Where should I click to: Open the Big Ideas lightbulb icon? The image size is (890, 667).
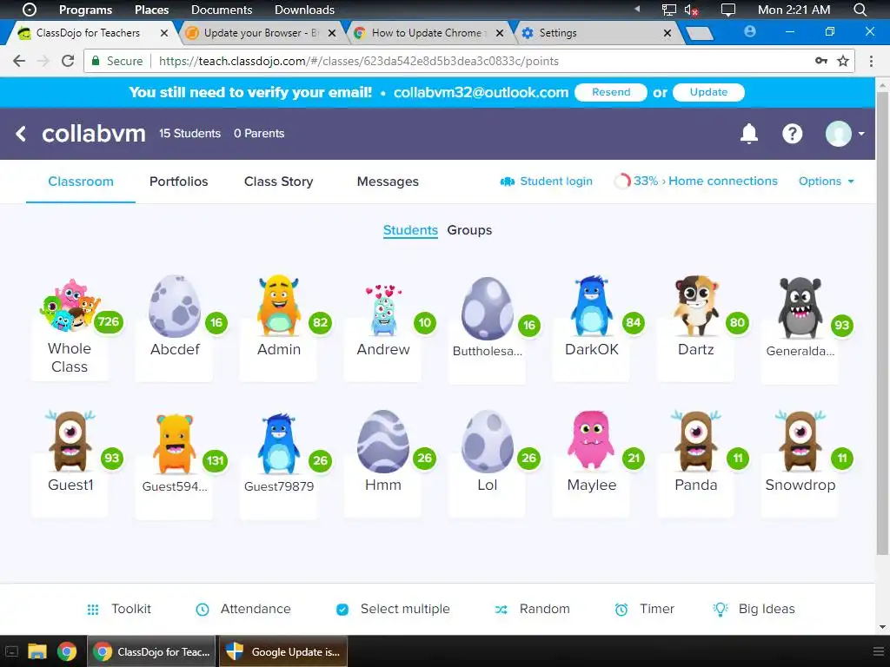click(721, 609)
